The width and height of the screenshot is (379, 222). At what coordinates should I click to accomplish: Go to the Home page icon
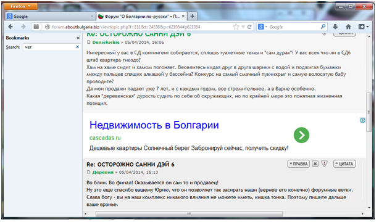click(x=348, y=27)
